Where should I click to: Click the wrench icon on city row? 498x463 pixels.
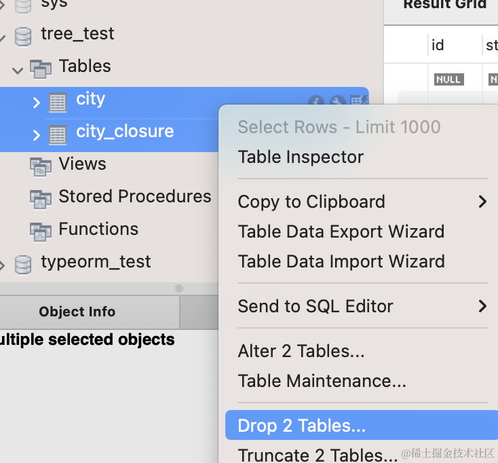[337, 102]
